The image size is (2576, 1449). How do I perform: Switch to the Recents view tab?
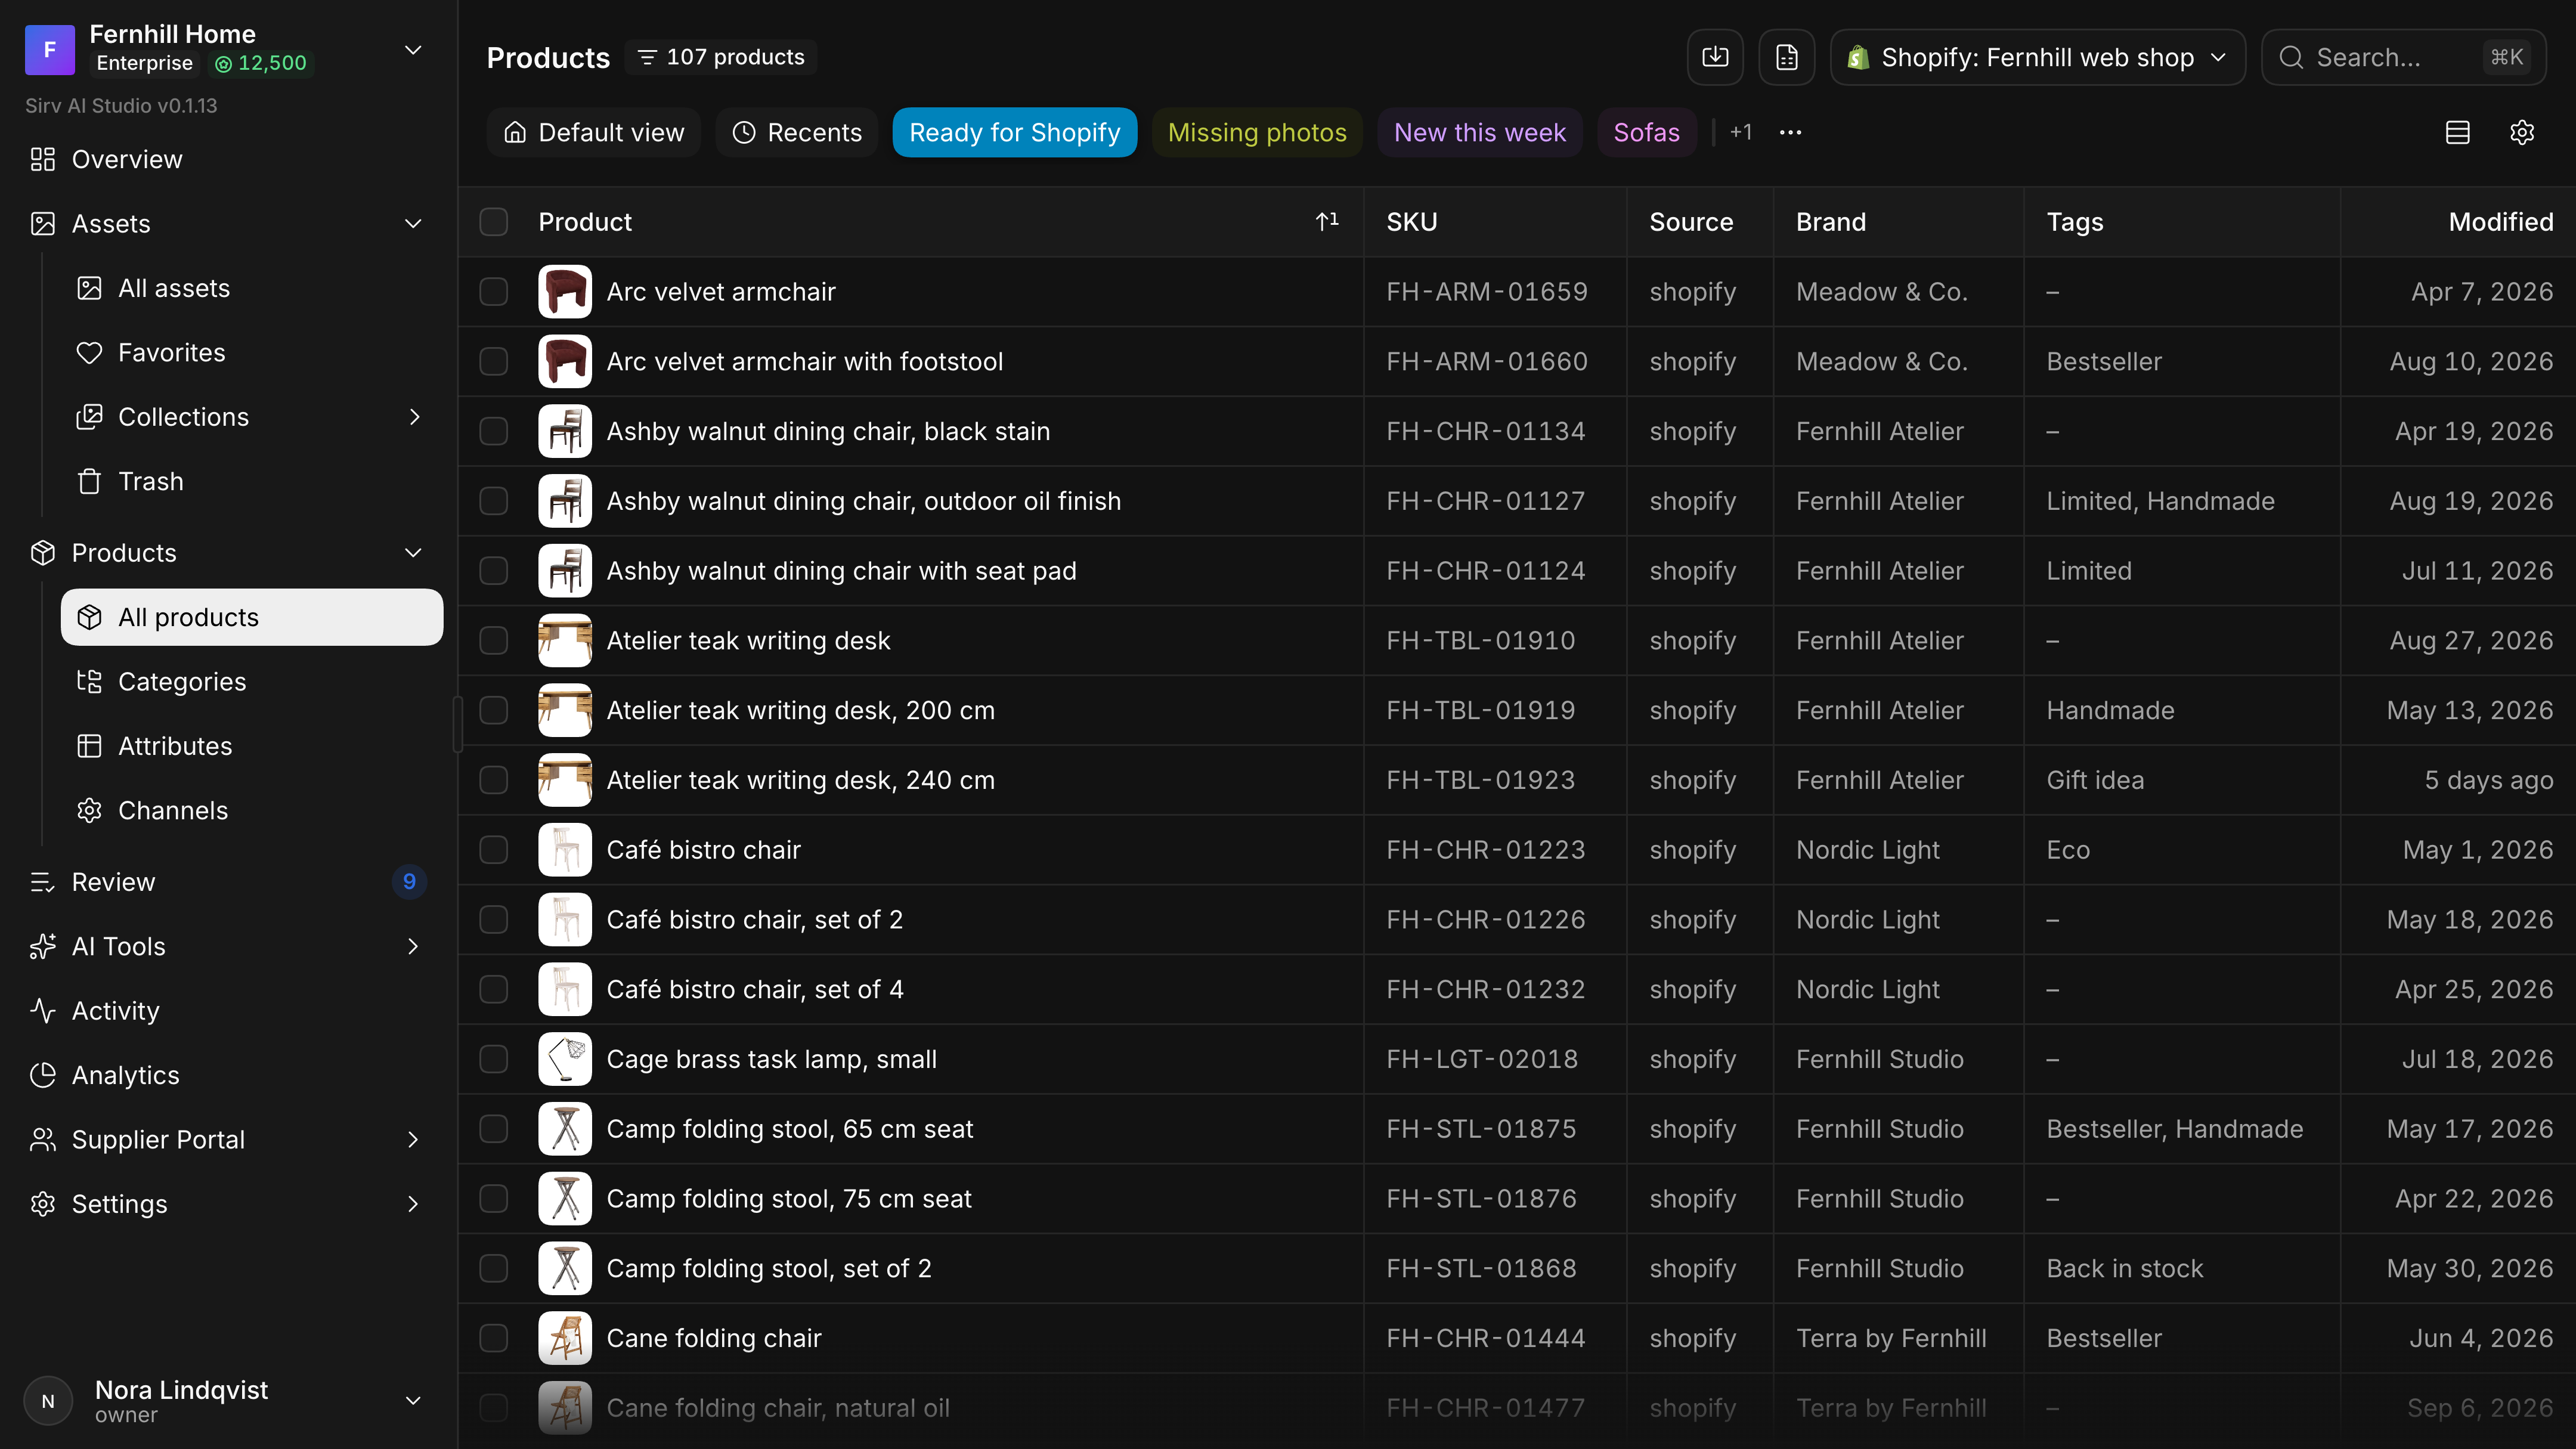pos(797,132)
